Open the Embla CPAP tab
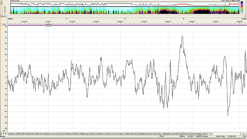This screenshot has width=247, height=139. (21, 134)
